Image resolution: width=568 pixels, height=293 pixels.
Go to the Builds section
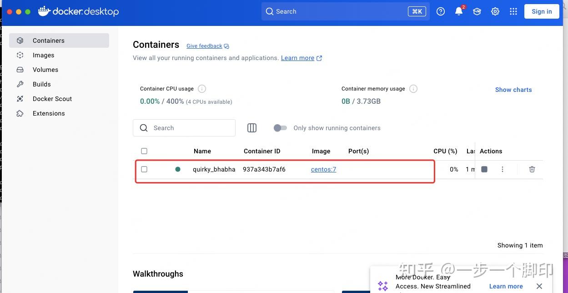pos(41,84)
